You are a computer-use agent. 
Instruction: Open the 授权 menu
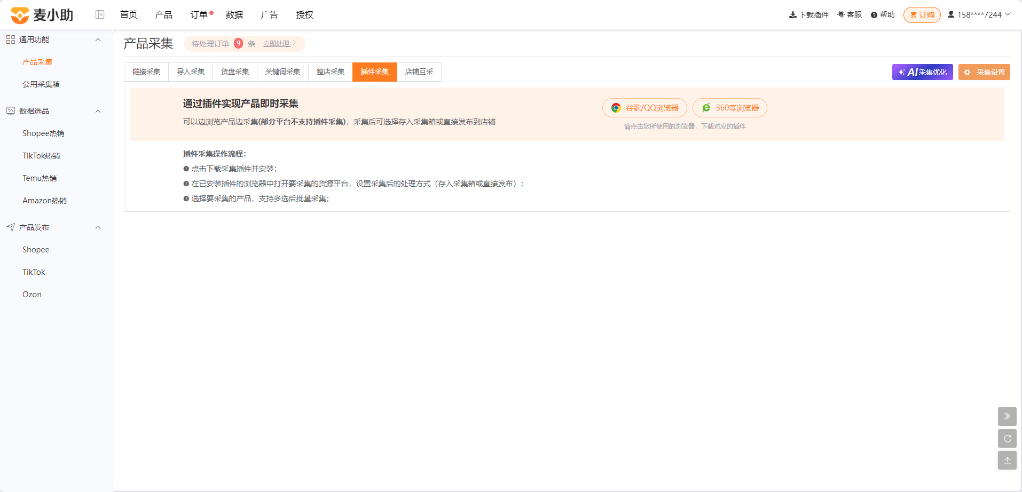click(x=305, y=15)
